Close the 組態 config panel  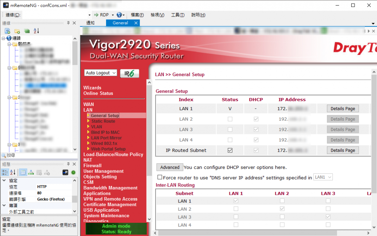[74, 164]
